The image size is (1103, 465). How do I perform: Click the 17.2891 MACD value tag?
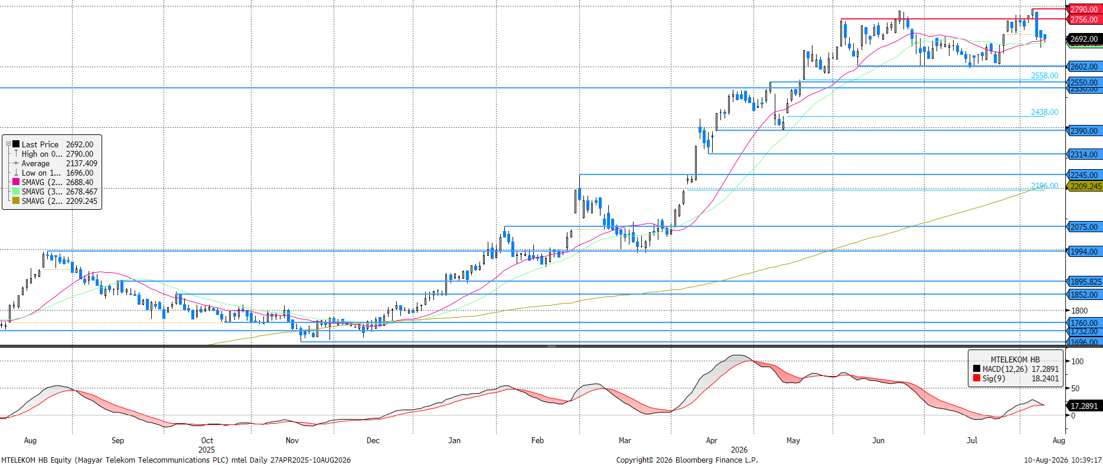1084,406
